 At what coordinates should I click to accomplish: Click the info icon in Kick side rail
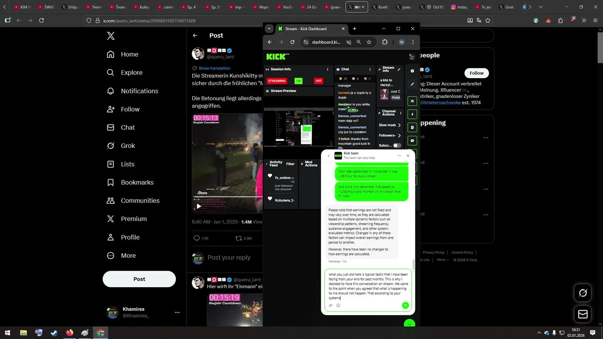click(x=412, y=71)
